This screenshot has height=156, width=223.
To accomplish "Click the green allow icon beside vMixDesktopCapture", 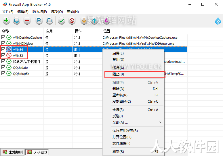I will pyautogui.click(x=9, y=37).
